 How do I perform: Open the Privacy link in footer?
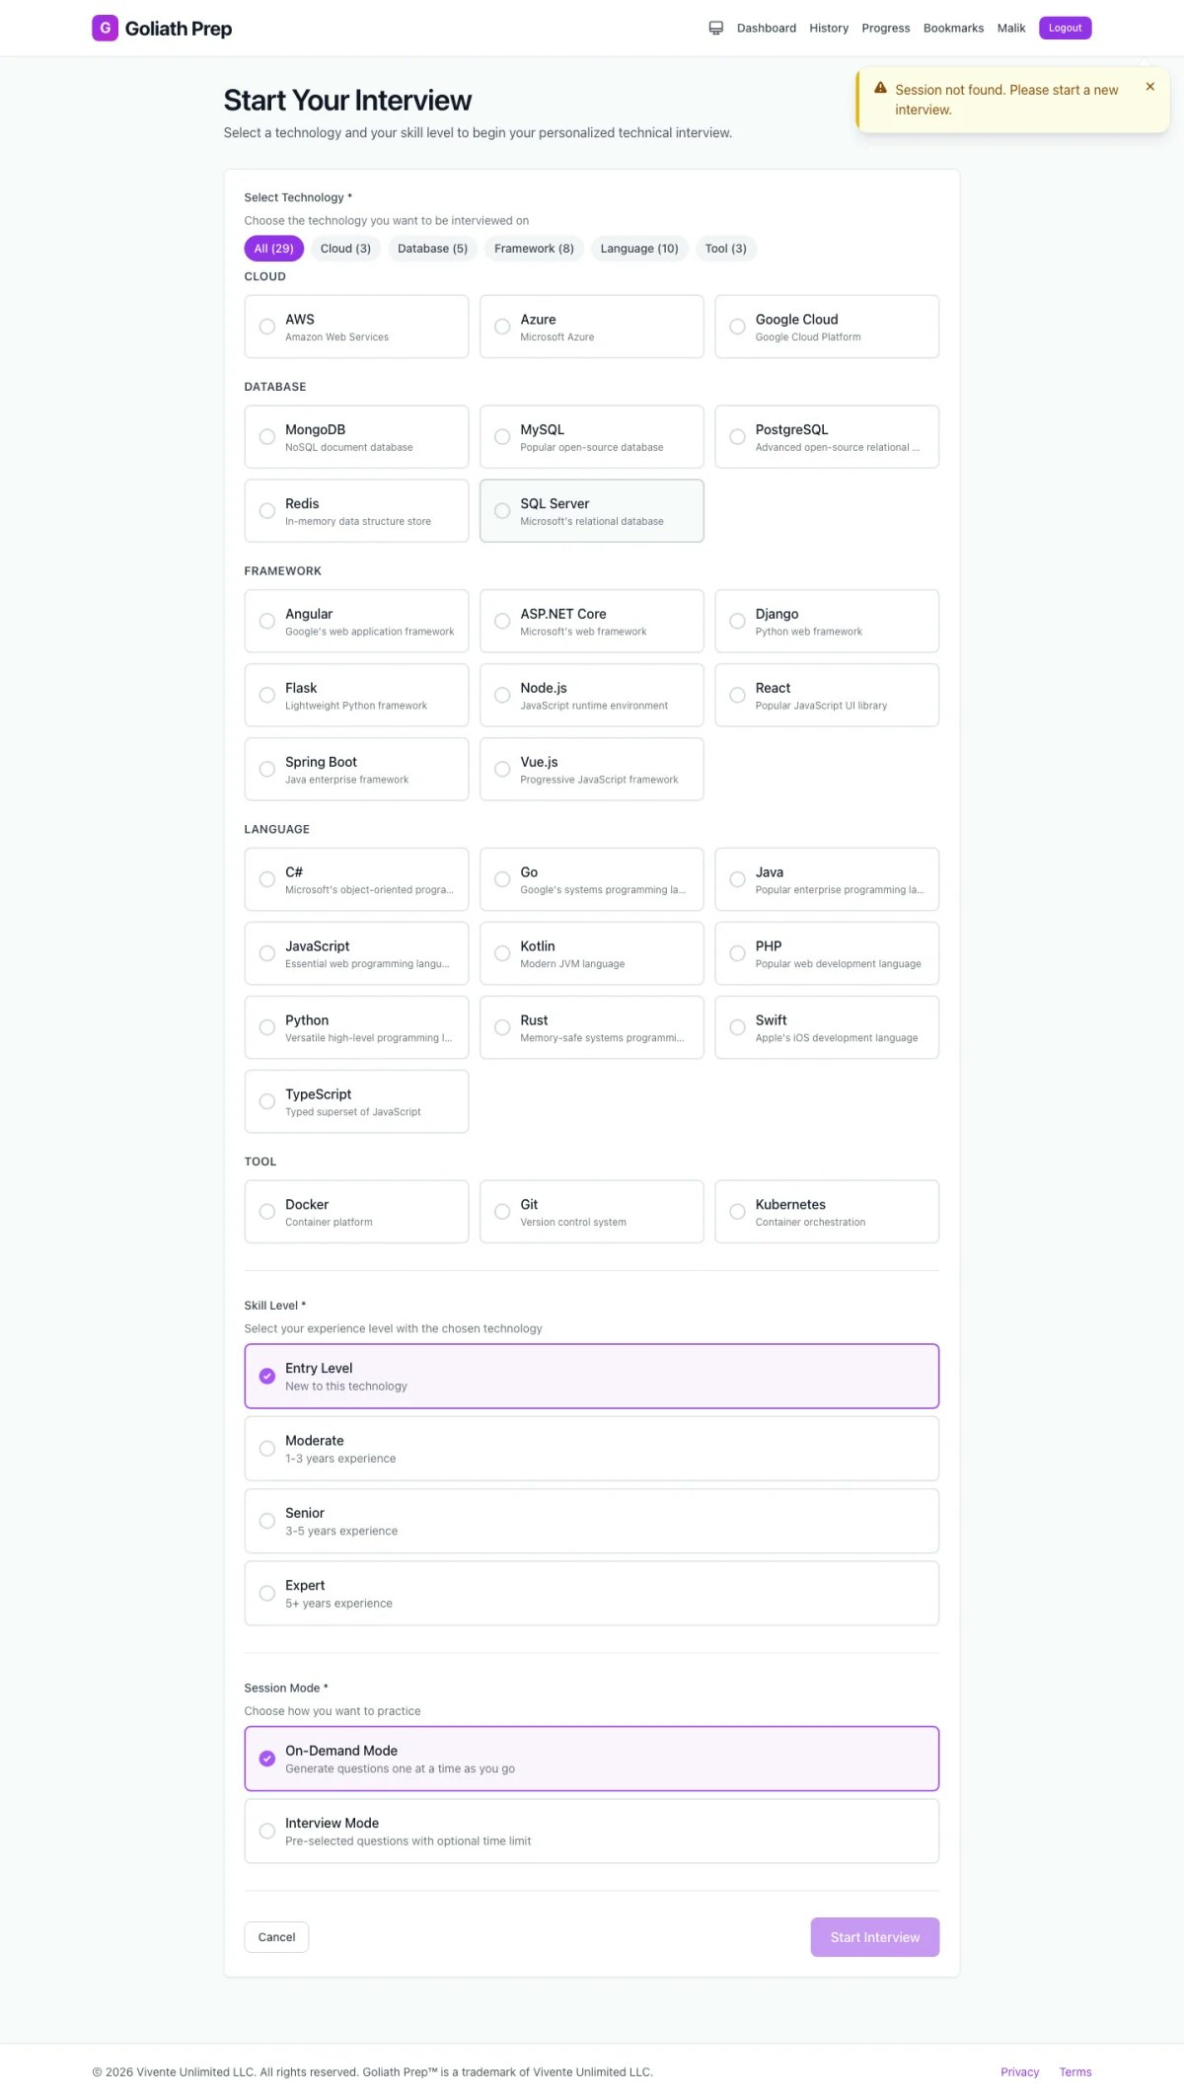pyautogui.click(x=1019, y=2072)
